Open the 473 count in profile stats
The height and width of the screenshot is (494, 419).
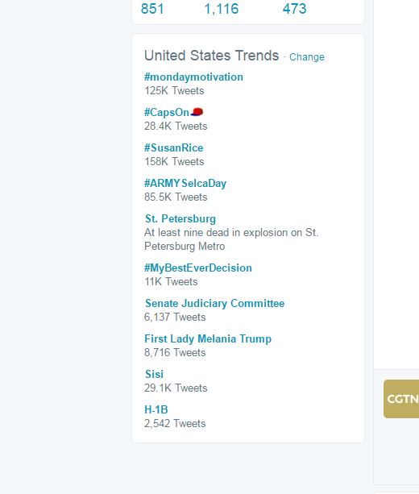pos(294,9)
